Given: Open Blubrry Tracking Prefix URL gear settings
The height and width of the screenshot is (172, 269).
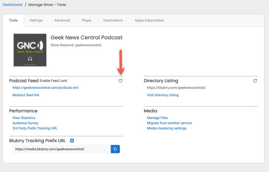Looking at the screenshot, I should [x=72, y=141].
